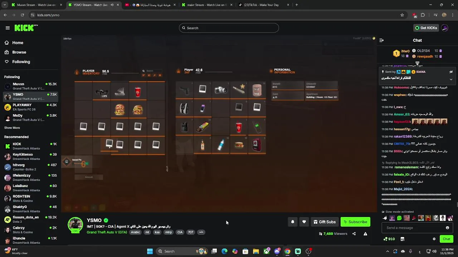Viewport: 458px width, 257px height.
Task: Click the red hat emote
Action: pyautogui.click(x=414, y=218)
